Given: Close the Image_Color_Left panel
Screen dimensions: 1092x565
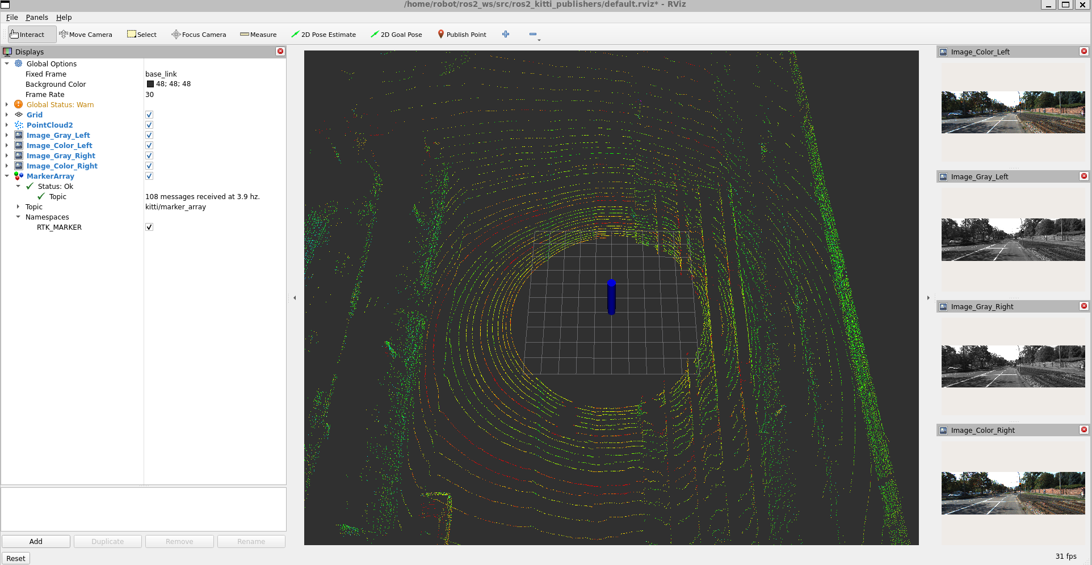Looking at the screenshot, I should (x=1083, y=52).
